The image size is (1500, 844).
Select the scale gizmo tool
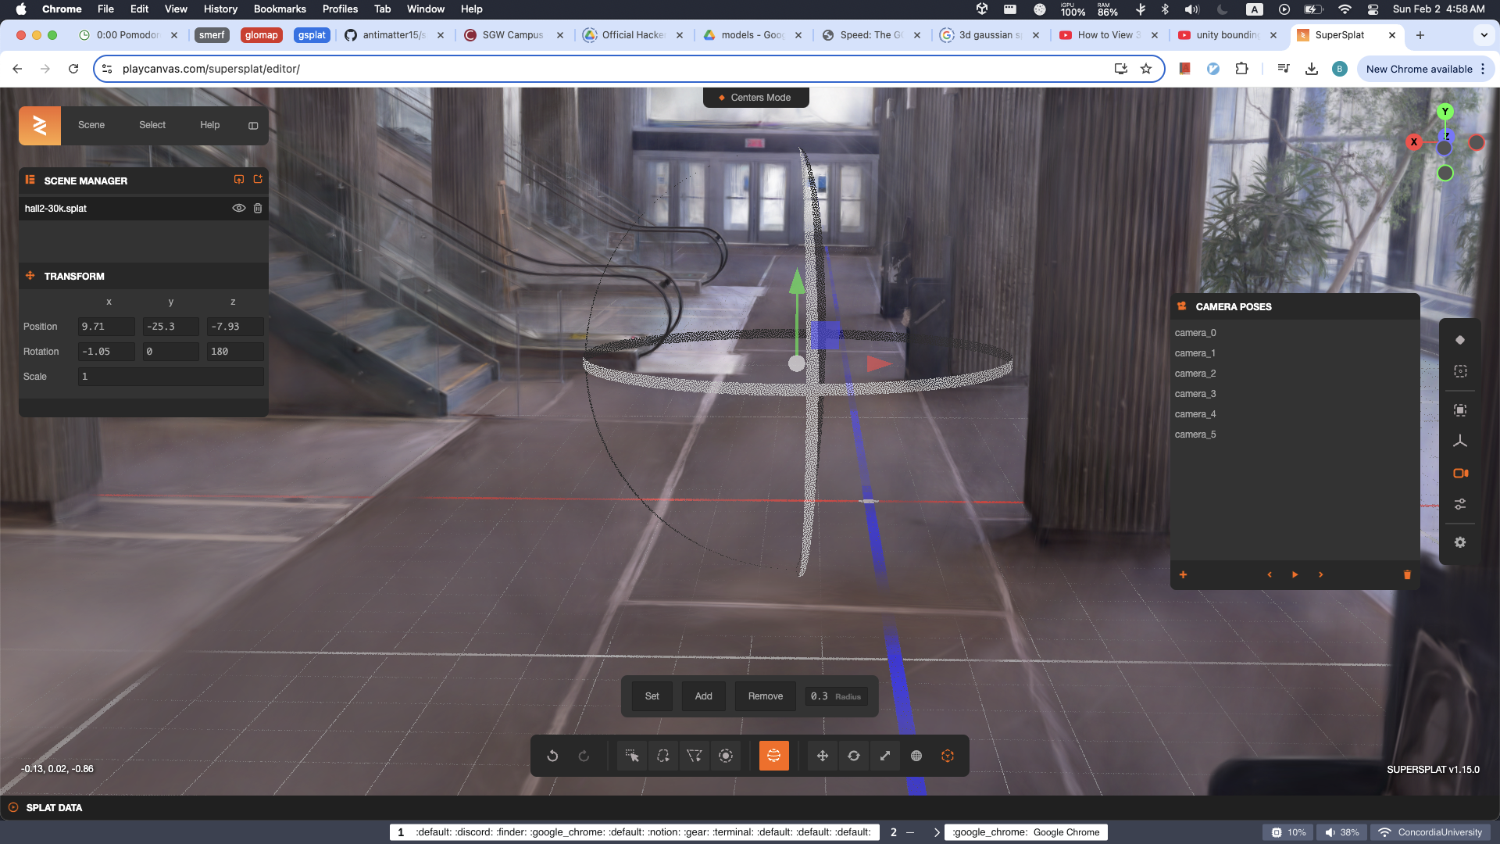(885, 756)
